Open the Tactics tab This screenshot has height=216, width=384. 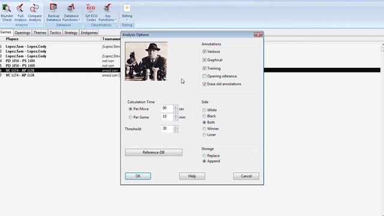55,32
